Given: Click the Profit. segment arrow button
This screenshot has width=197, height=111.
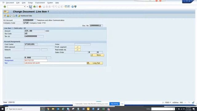Looking at the screenshot, I should pyautogui.click(x=78, y=47).
